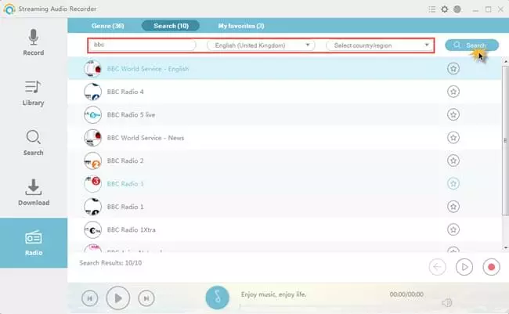
Task: Skip to next track in player
Action: (146, 298)
